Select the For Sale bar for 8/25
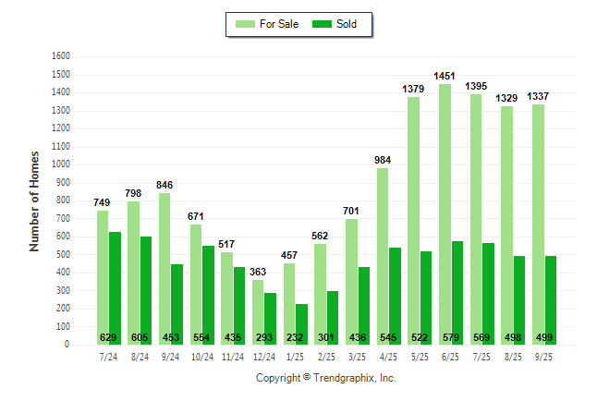 506,225
